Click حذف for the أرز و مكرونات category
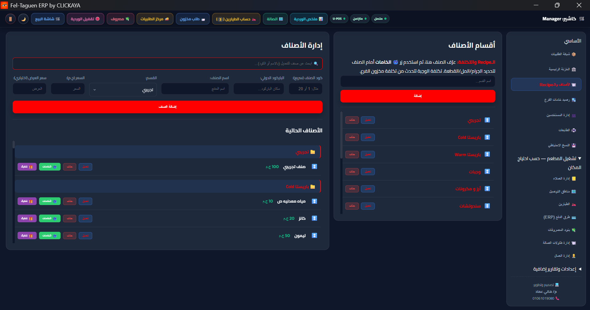 [x=352, y=189]
